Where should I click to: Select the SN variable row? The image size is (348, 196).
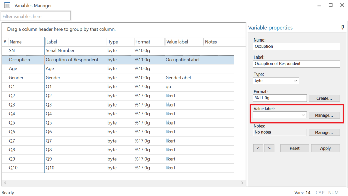(x=118, y=51)
